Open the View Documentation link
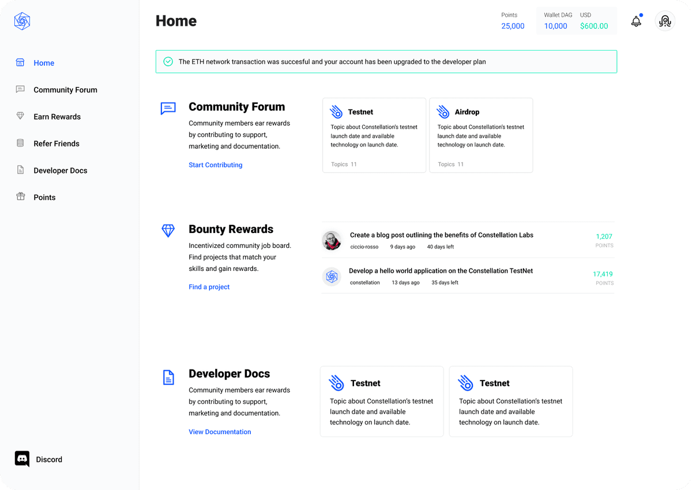This screenshot has width=692, height=490. pos(220,432)
